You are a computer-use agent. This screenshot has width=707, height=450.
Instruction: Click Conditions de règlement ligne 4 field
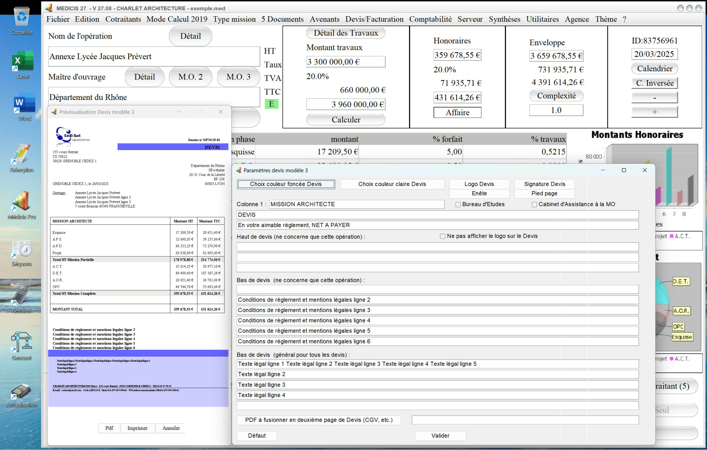(438, 321)
